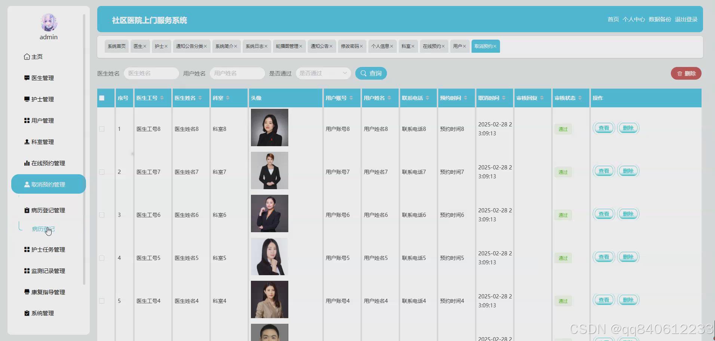Open the avatar photo in row 医生工号6
Image resolution: width=715 pixels, height=341 pixels.
tap(270, 213)
